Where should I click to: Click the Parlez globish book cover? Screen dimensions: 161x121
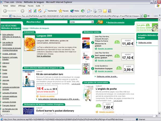click(x=86, y=57)
